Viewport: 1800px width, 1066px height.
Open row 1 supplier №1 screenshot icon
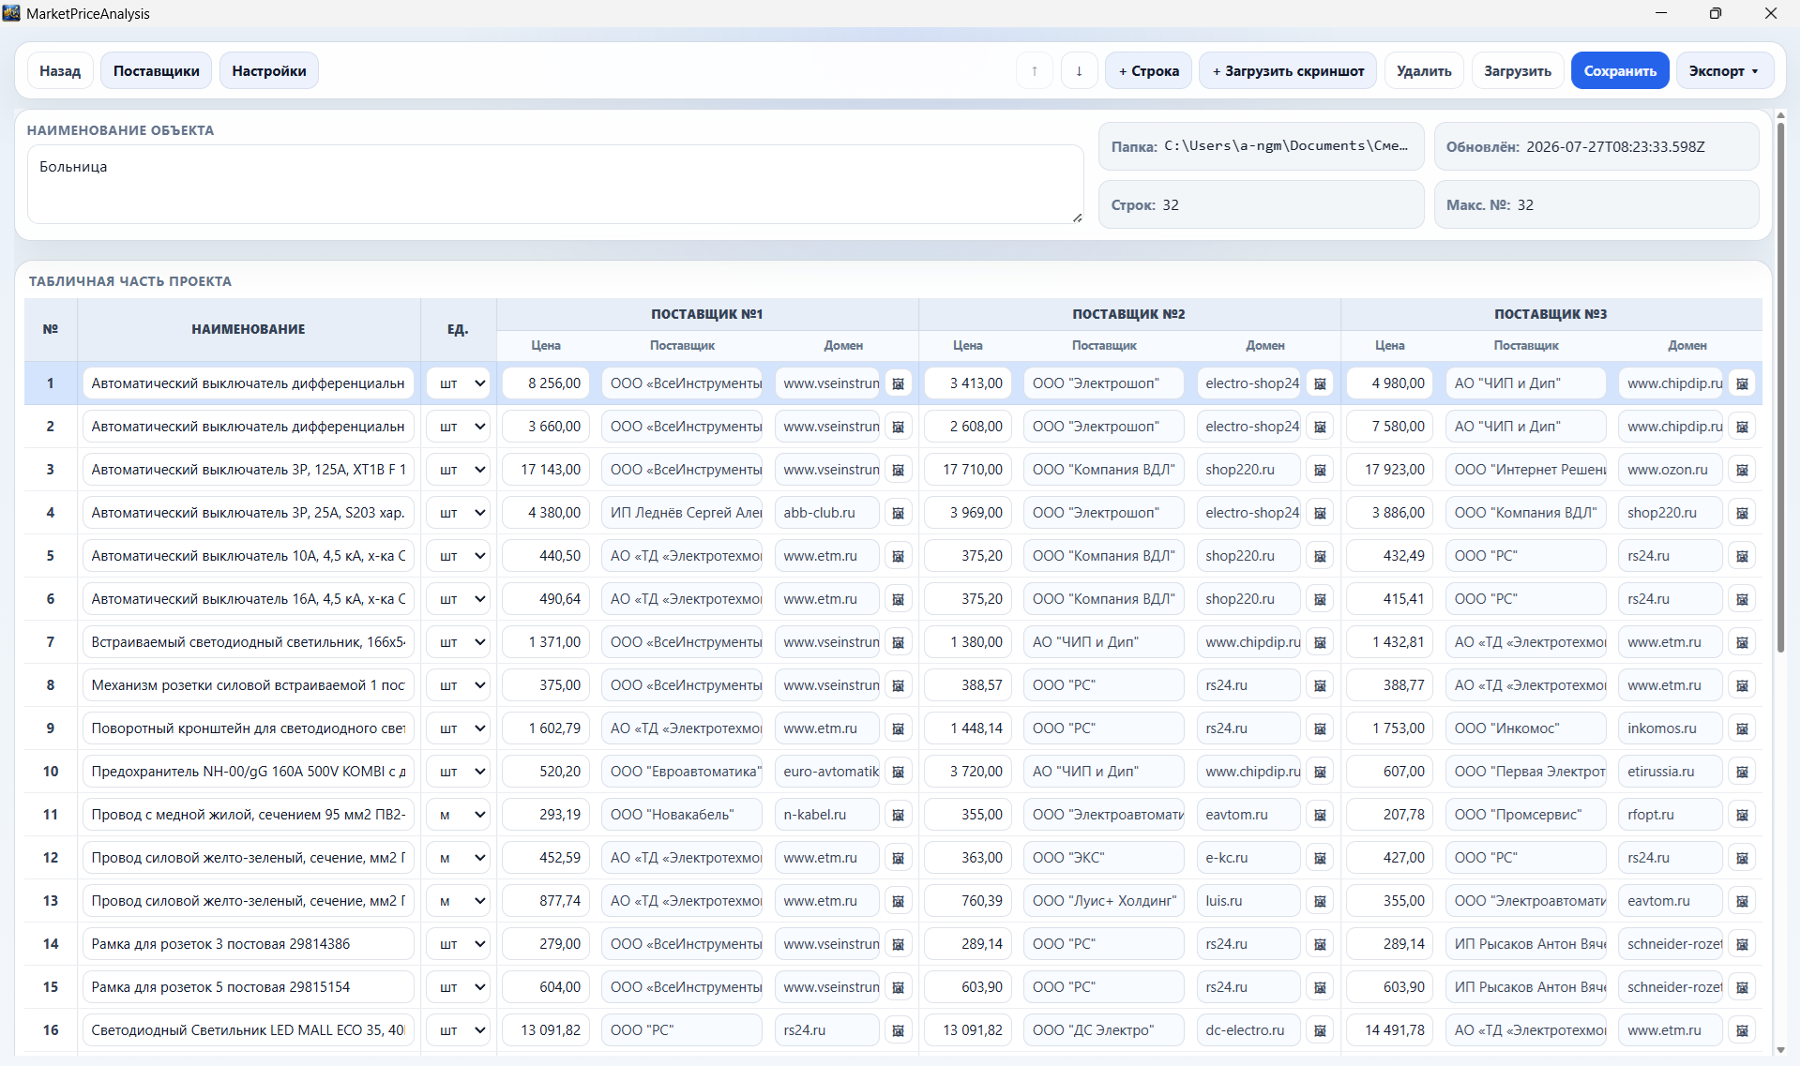tap(898, 383)
